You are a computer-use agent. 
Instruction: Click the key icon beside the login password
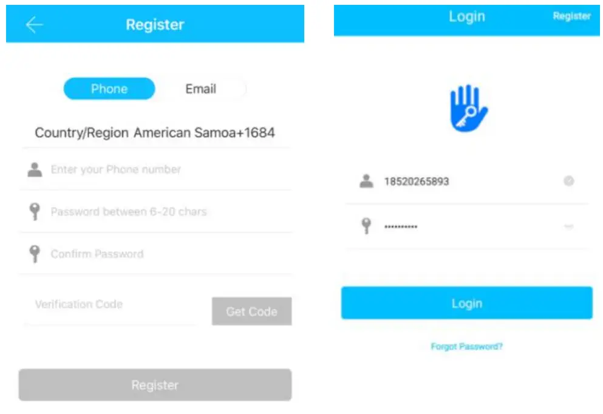pos(367,226)
